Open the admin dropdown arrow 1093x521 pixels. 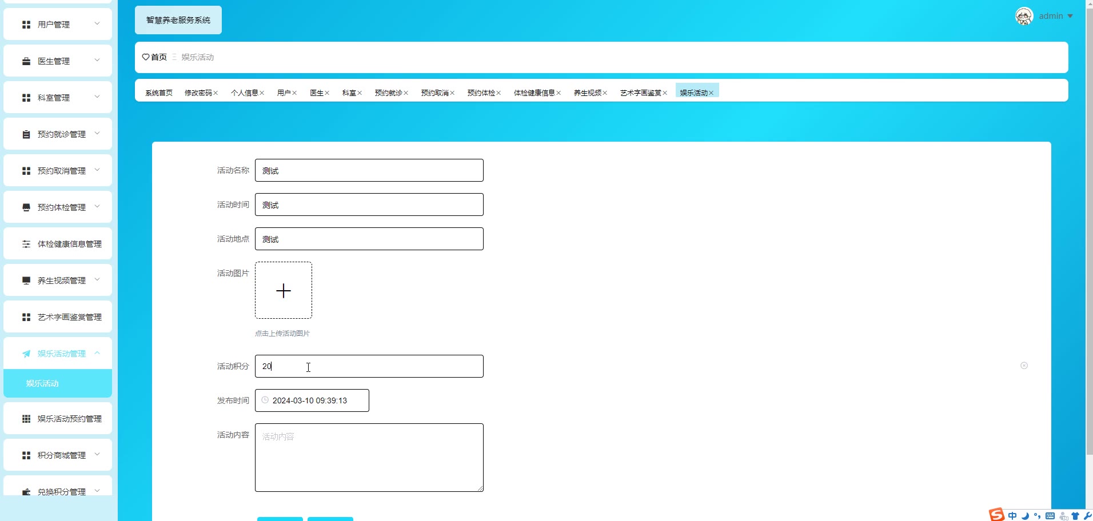(1070, 16)
